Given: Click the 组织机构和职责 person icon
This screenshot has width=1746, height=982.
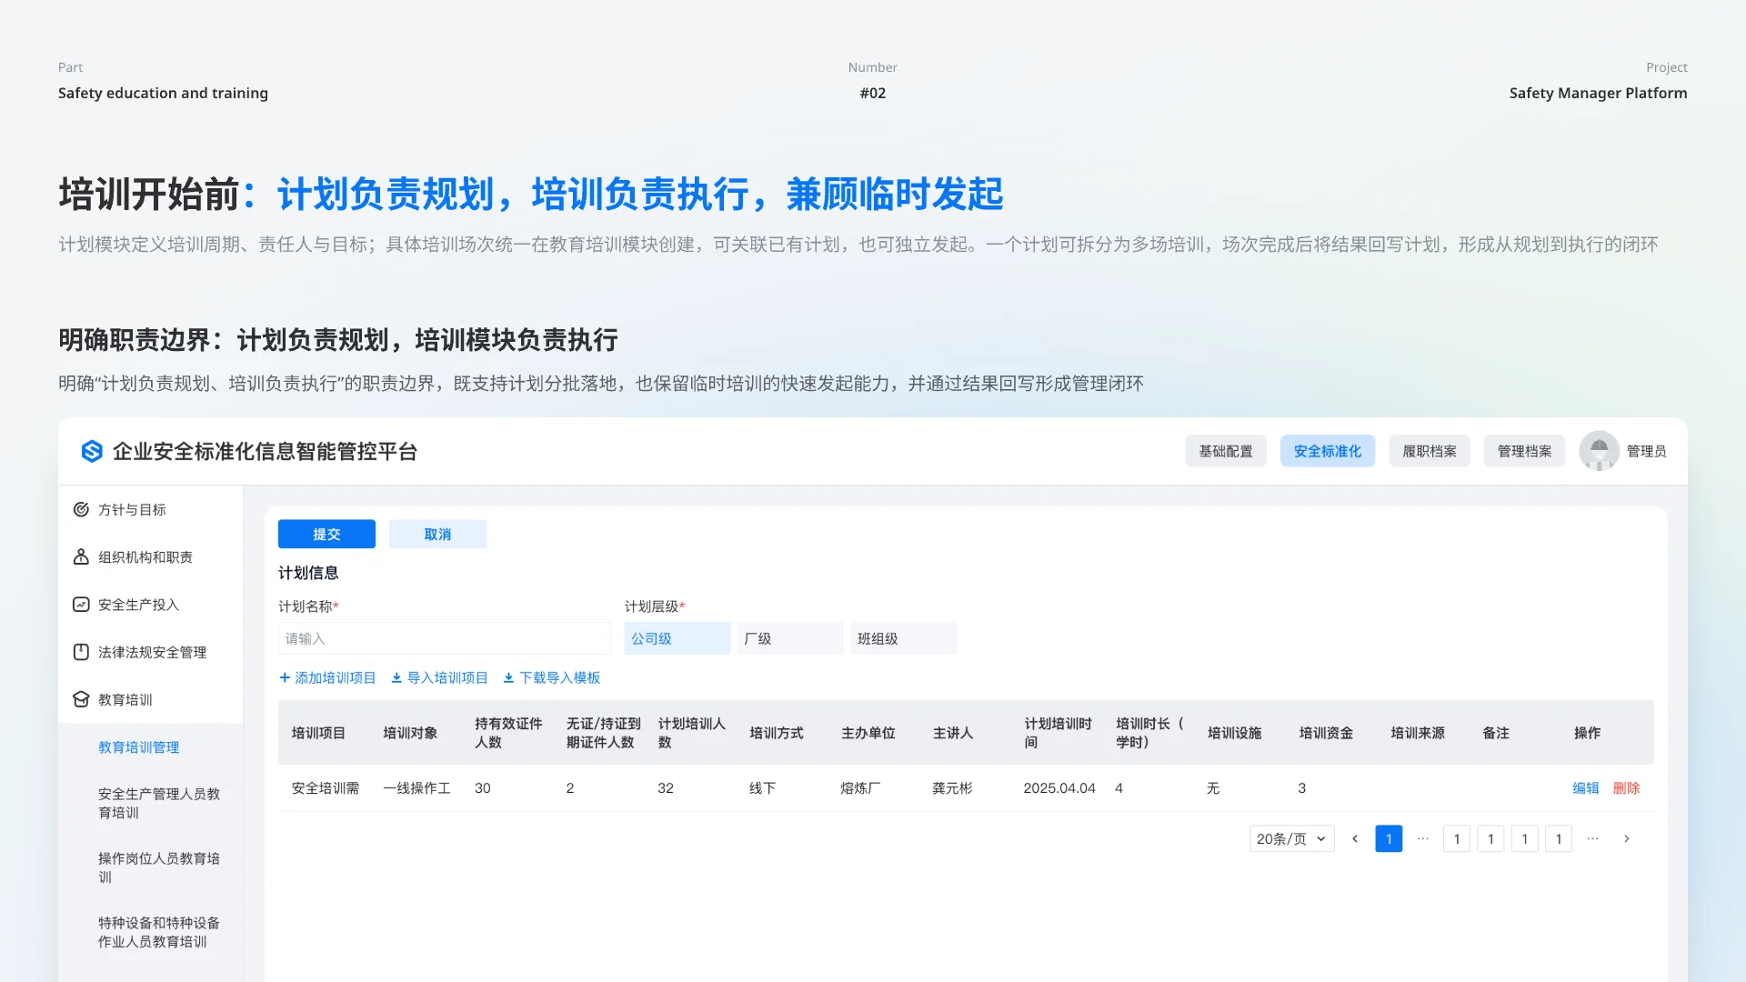Looking at the screenshot, I should [x=81, y=556].
